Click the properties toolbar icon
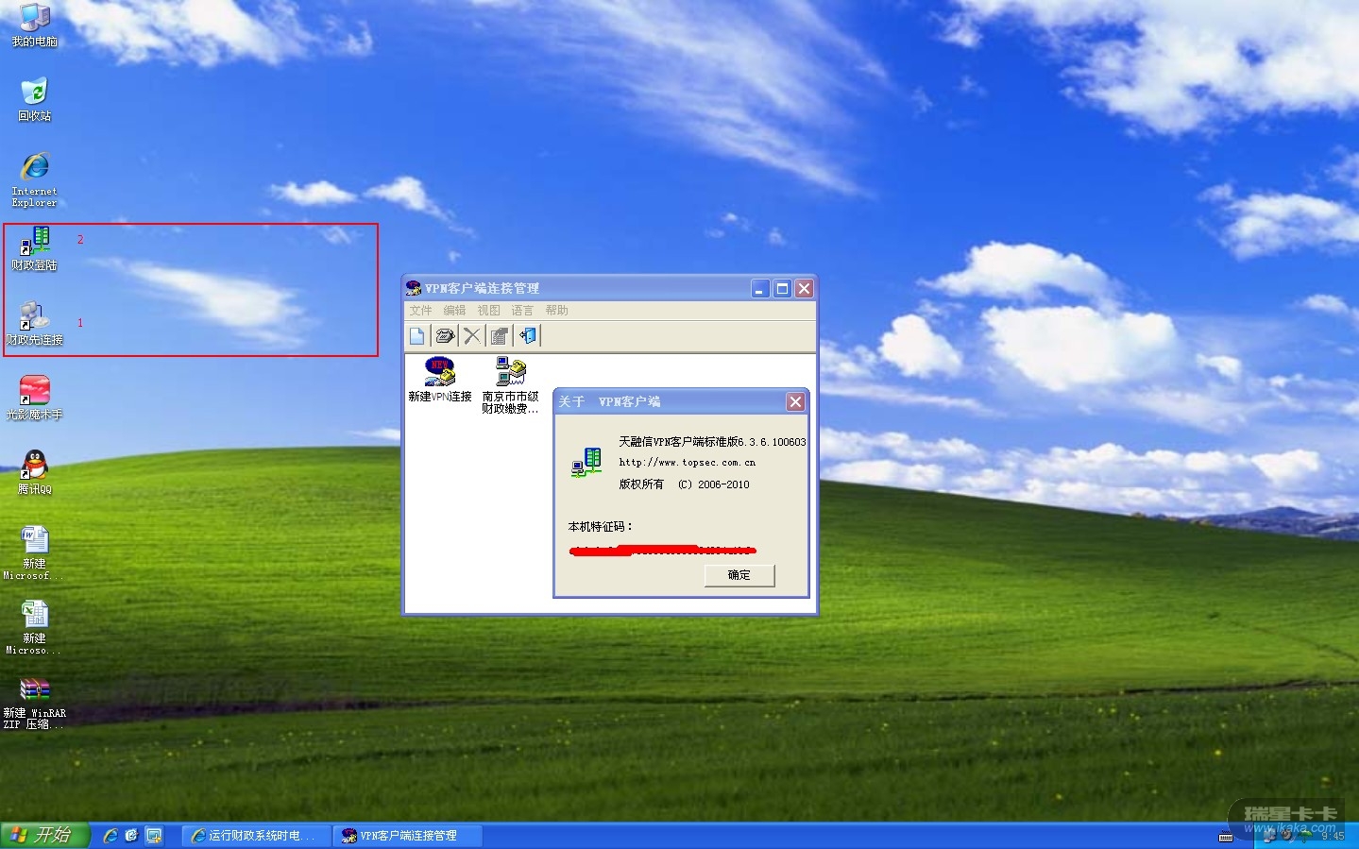Viewport: 1359px width, 849px height. tap(500, 335)
